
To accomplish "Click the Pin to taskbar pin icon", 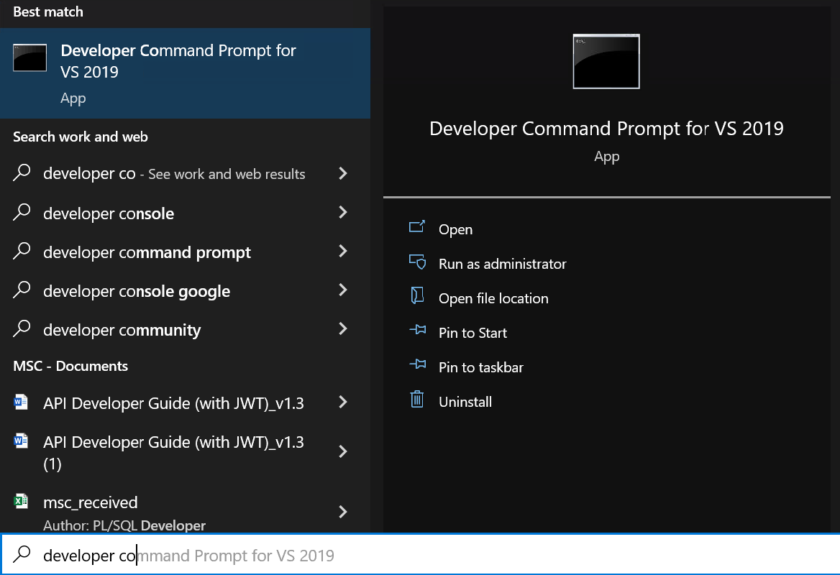I will pyautogui.click(x=417, y=364).
